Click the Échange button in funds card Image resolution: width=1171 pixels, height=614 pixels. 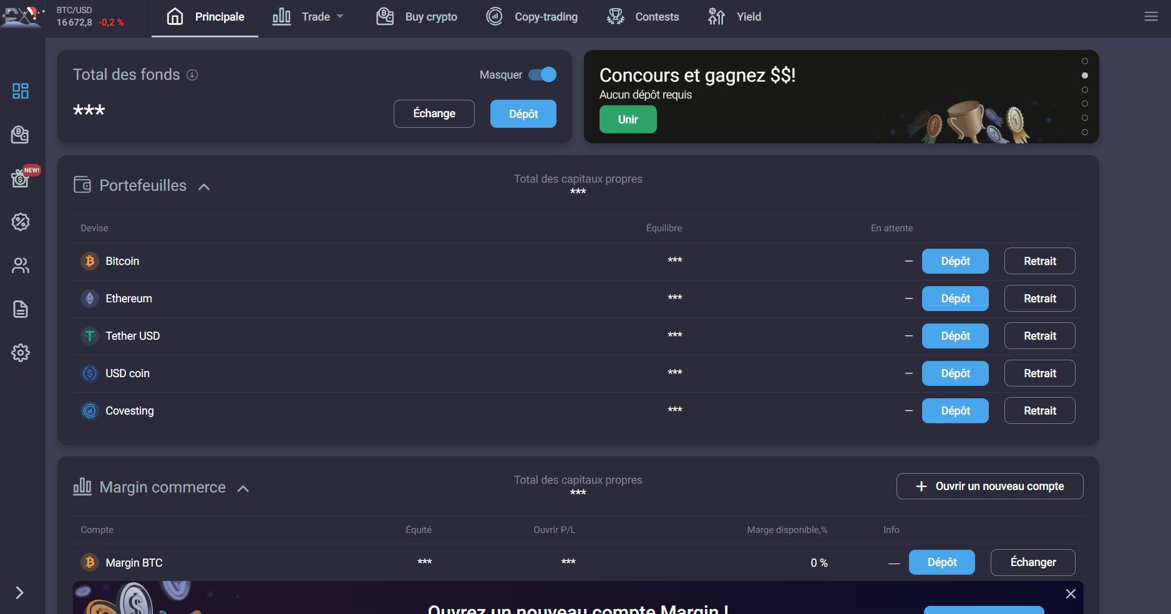(434, 113)
